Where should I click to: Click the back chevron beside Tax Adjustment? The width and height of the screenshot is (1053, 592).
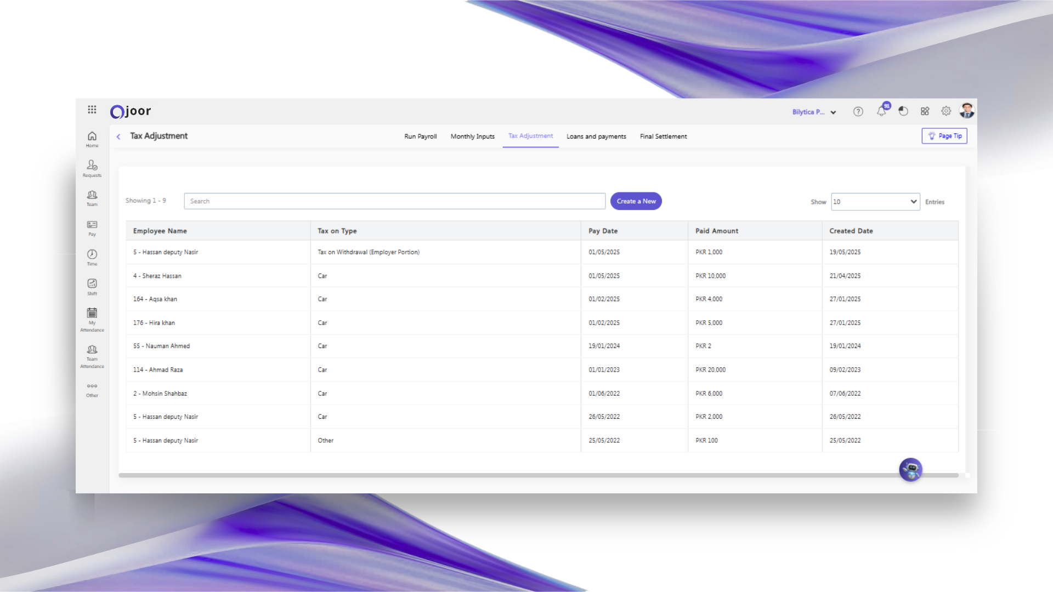(x=118, y=136)
